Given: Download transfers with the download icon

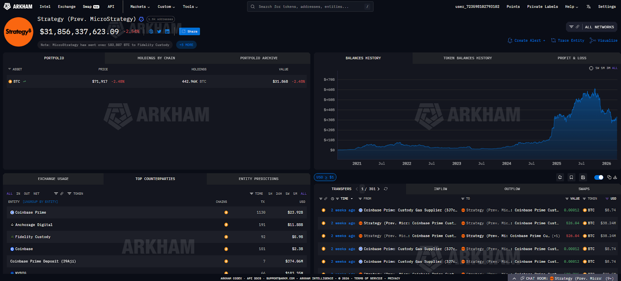Looking at the screenshot, I should (616, 177).
